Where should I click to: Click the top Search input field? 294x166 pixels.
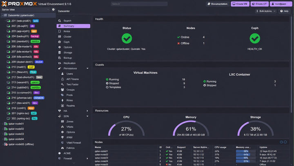pyautogui.click(x=139, y=4)
